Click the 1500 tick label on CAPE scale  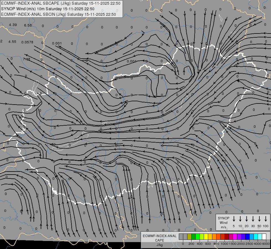pos(233,244)
